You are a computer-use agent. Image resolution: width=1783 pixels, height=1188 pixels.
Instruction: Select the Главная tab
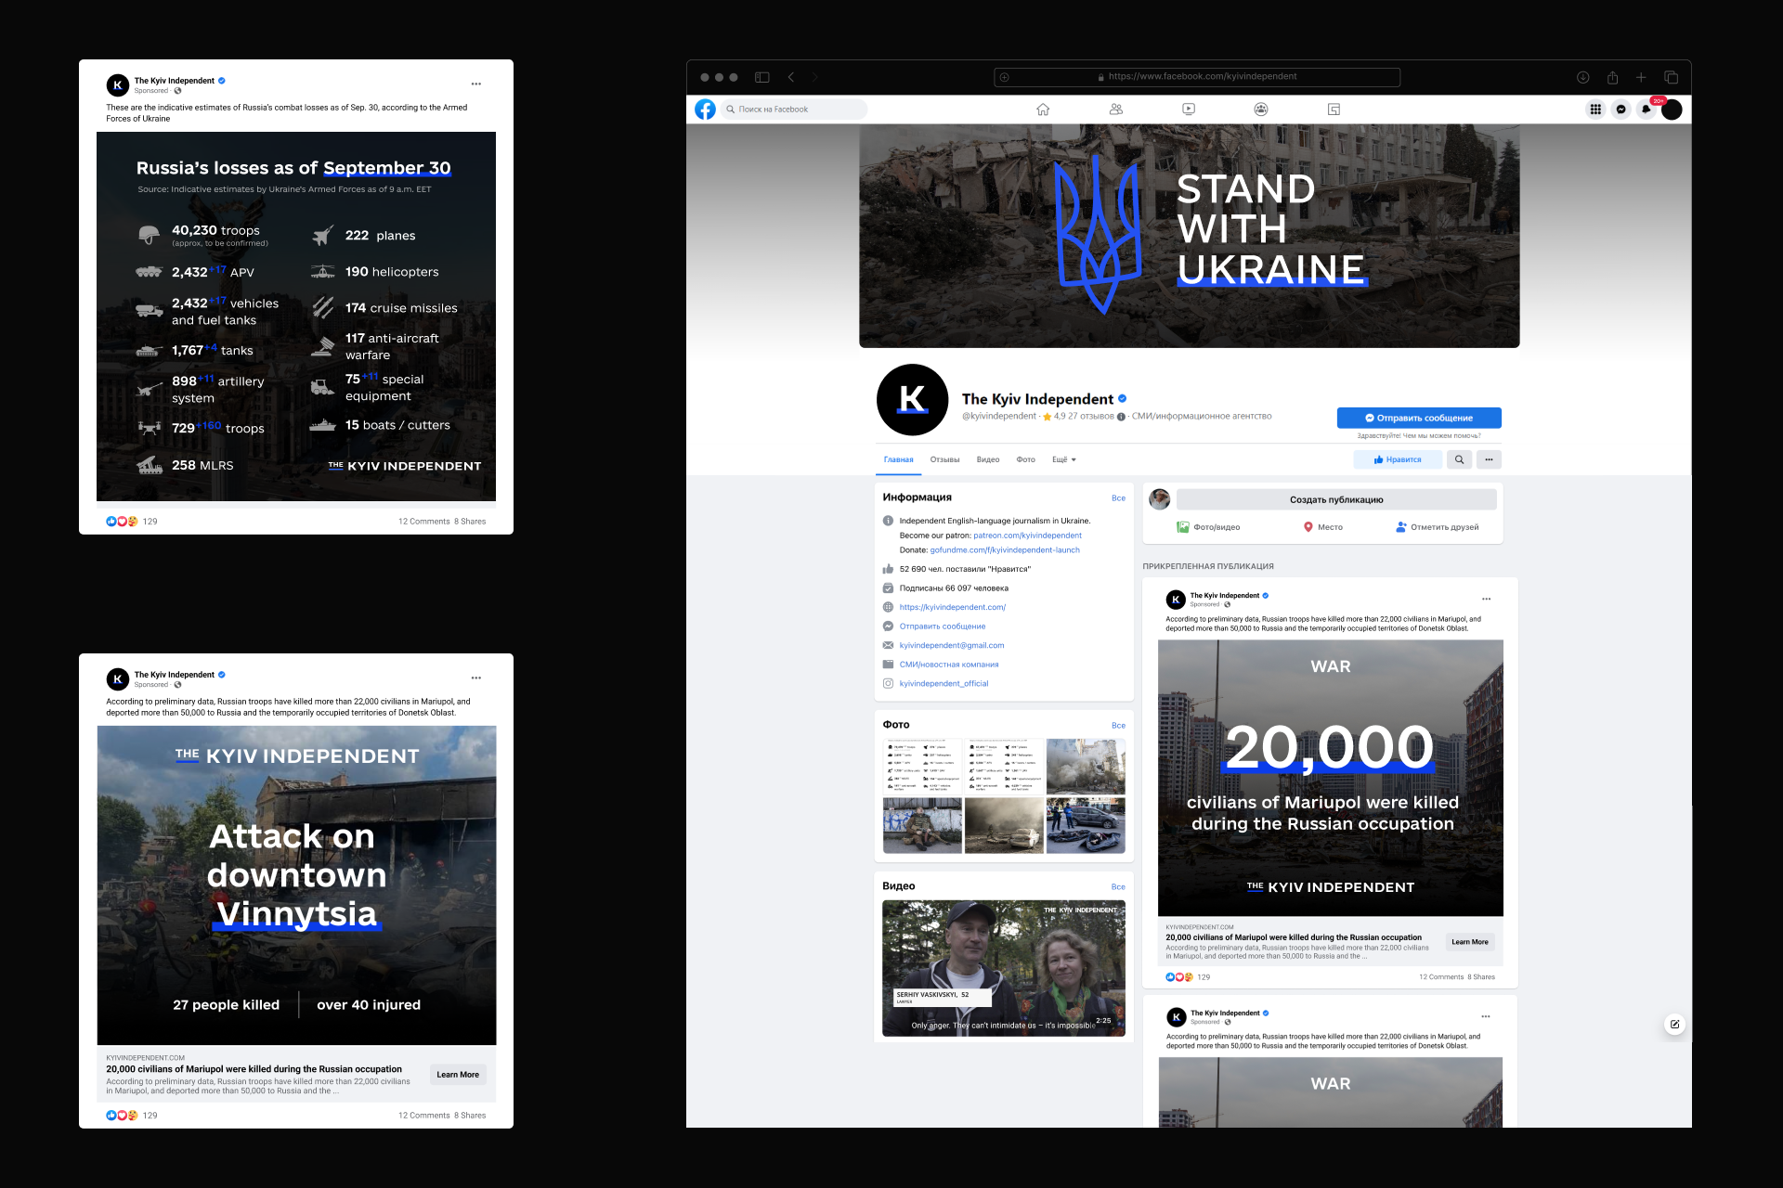coord(898,459)
